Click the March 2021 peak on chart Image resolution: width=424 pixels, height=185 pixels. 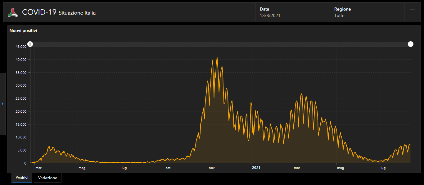pos(301,93)
